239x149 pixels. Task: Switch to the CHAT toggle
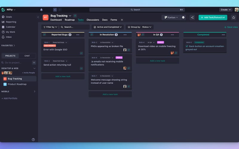tap(27, 56)
